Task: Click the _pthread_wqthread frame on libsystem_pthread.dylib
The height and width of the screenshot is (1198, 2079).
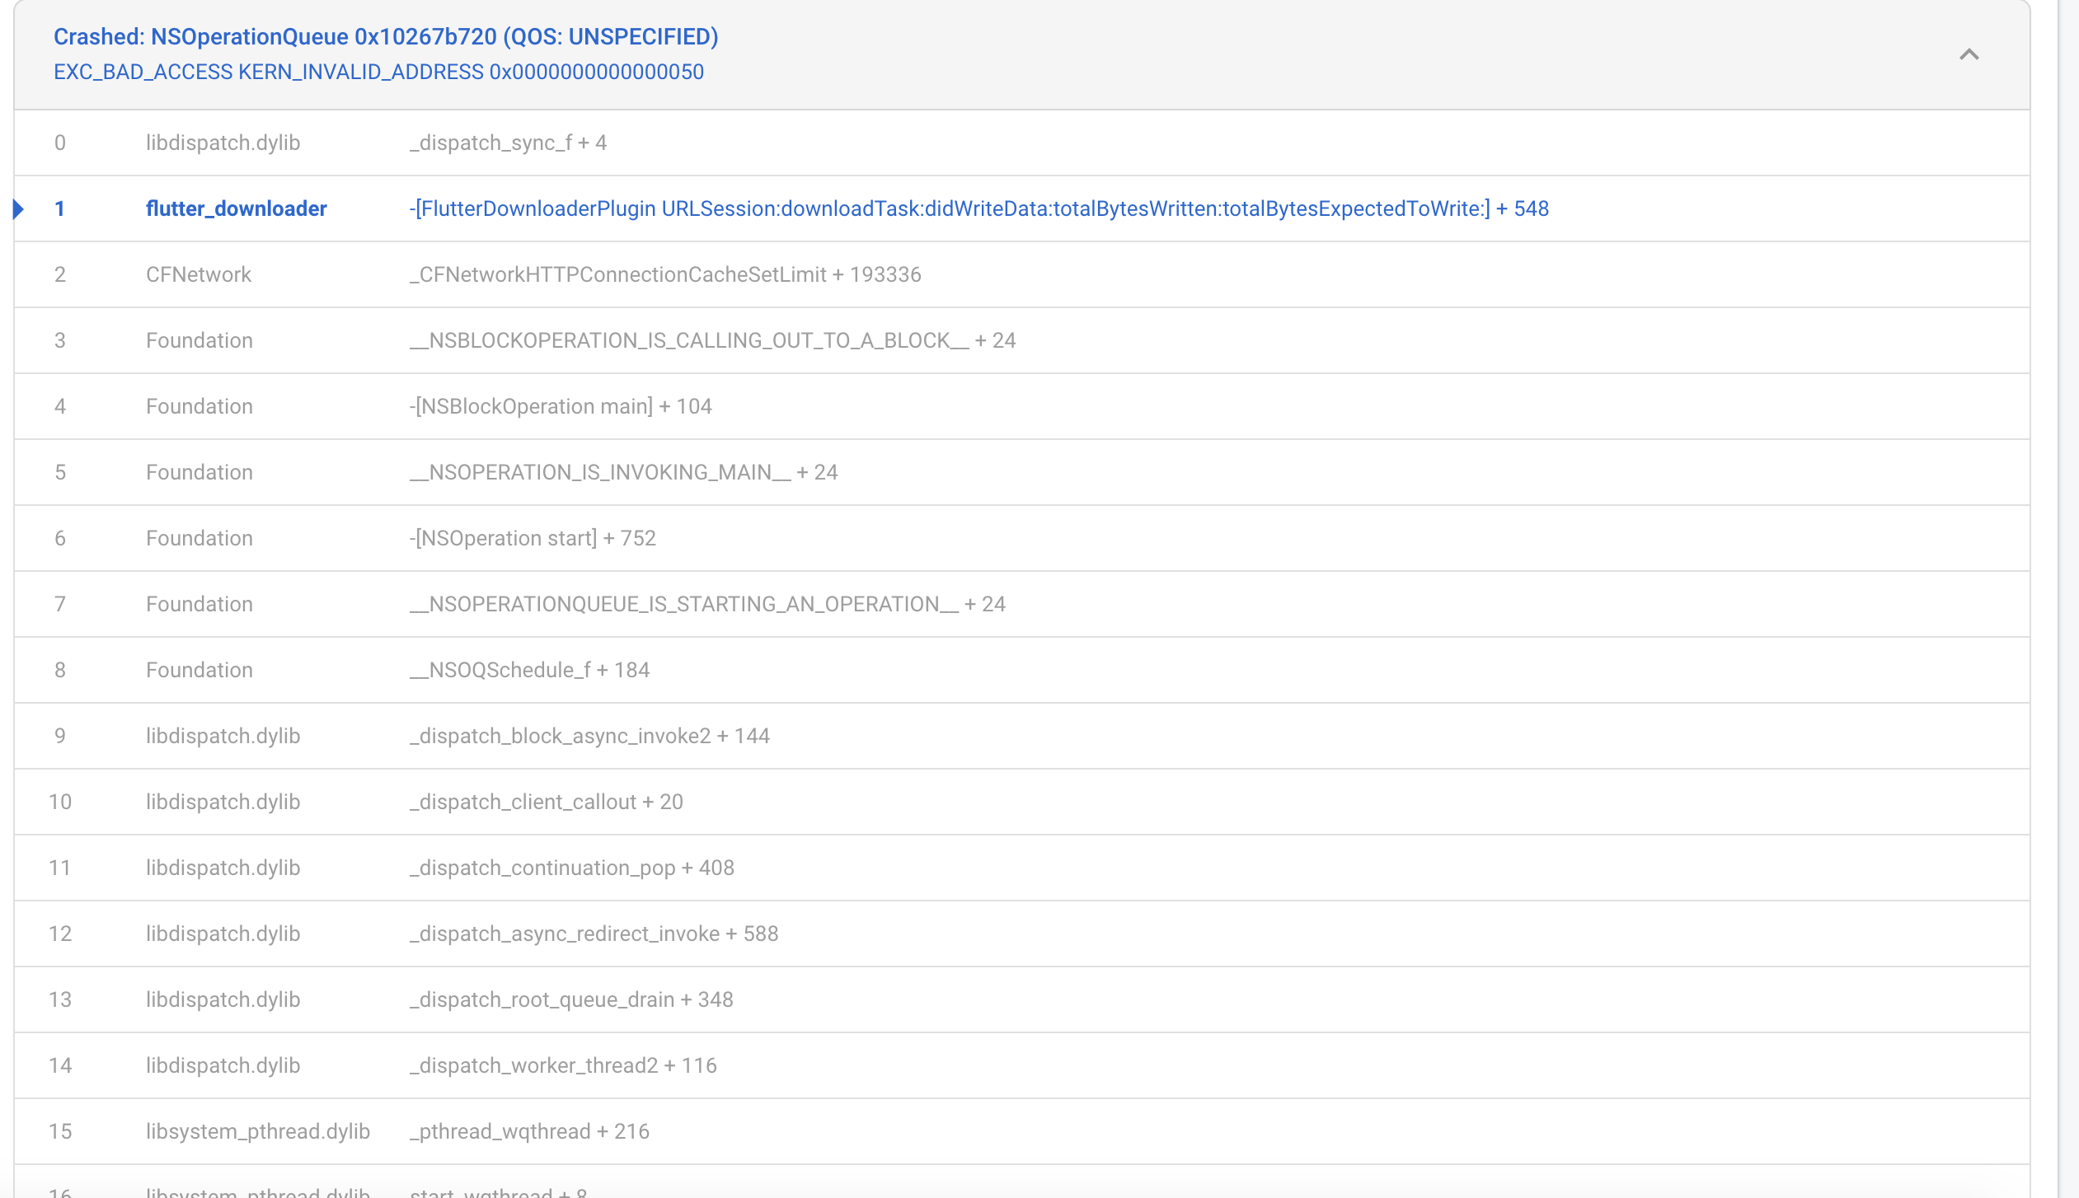Action: [x=529, y=1130]
